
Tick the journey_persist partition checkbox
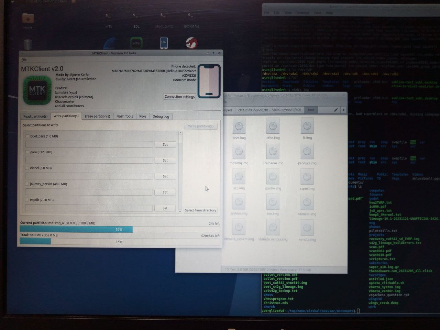[x=27, y=184]
